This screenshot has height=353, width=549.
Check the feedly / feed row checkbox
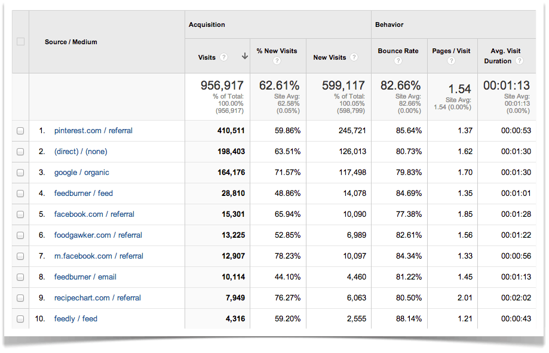coord(20,318)
